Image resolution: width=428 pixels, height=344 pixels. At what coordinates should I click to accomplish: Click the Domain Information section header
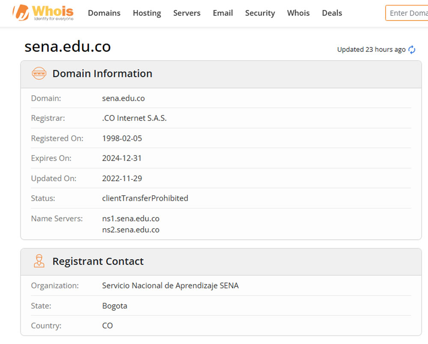221,74
